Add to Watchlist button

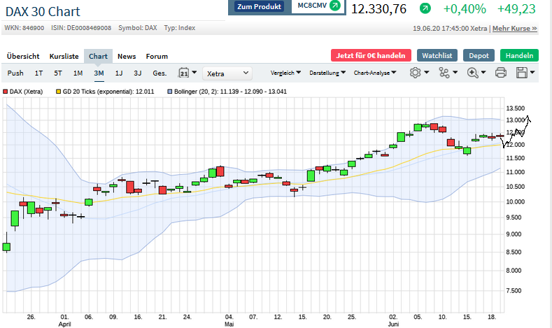click(x=437, y=55)
